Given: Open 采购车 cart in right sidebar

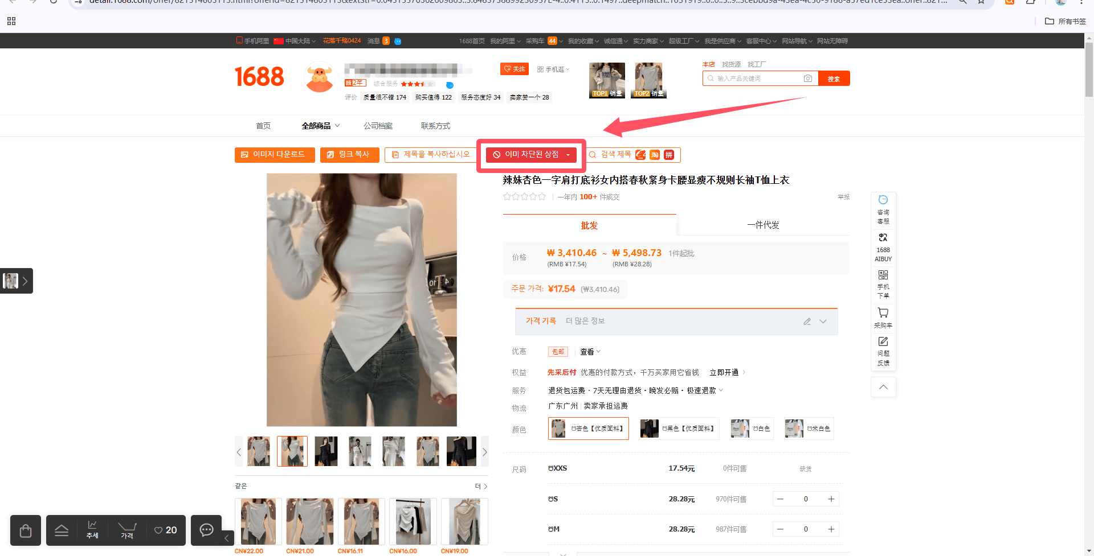Looking at the screenshot, I should (x=883, y=318).
